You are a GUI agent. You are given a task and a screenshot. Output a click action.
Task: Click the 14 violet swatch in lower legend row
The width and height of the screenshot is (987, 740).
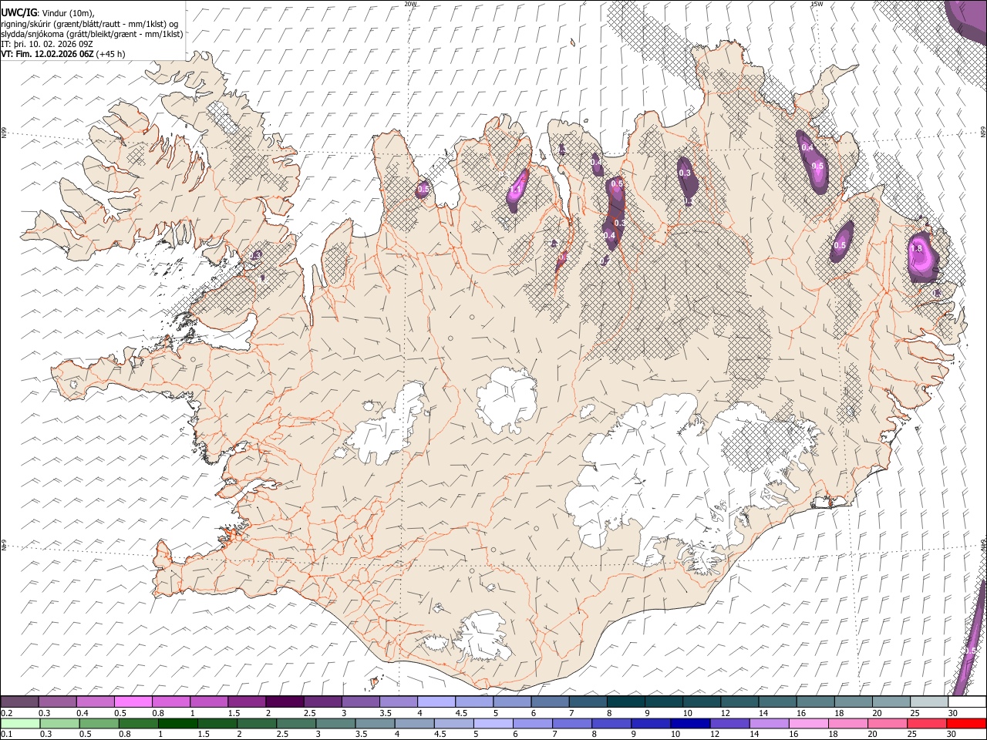769,724
